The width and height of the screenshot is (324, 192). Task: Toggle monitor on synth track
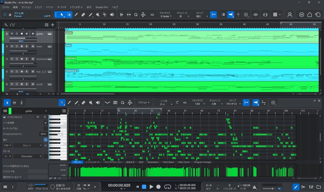[x=27, y=84]
